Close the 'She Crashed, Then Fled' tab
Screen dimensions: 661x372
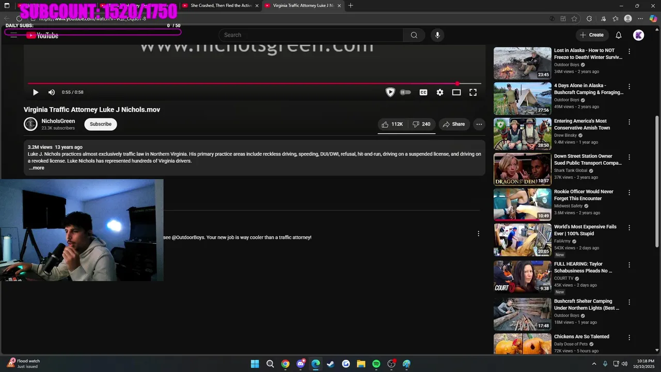point(257,6)
